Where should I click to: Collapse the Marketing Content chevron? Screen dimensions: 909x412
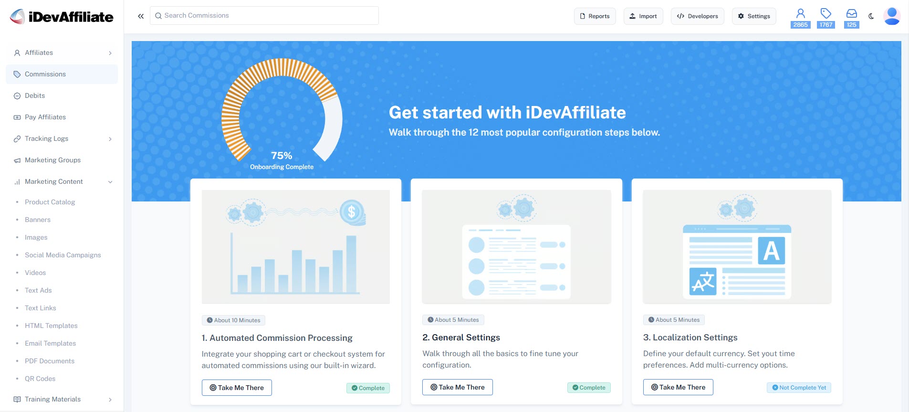coord(110,182)
